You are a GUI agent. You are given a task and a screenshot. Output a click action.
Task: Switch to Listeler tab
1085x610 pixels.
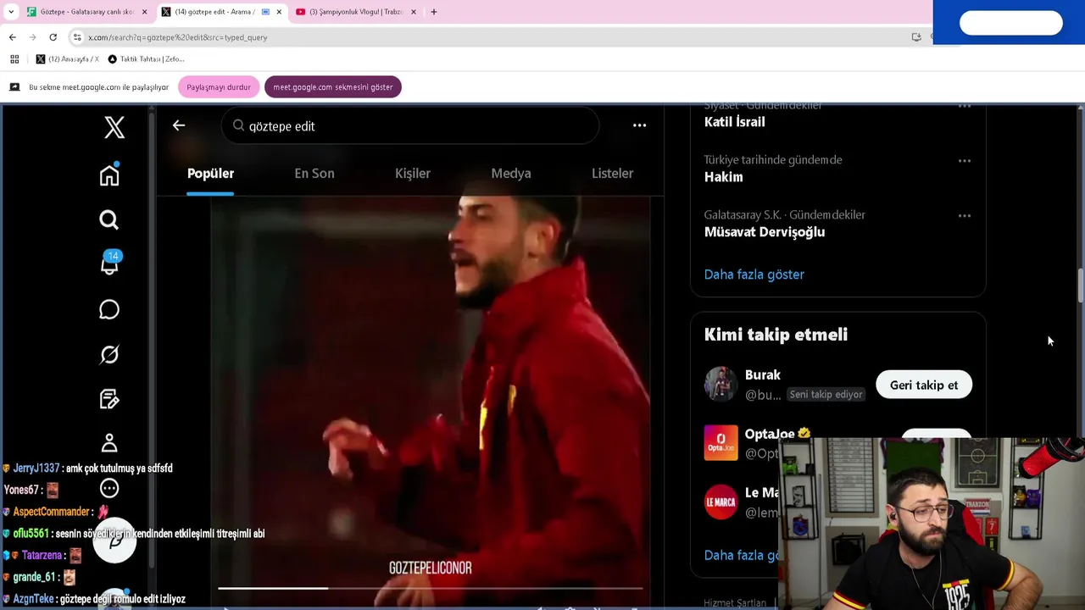612,173
